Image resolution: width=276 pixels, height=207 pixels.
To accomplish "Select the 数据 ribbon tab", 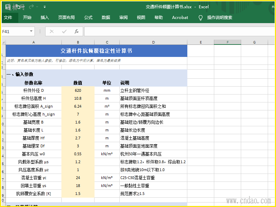I will click(x=106, y=18).
